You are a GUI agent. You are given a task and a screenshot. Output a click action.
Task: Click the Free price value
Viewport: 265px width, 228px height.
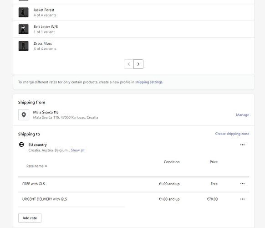tap(214, 184)
